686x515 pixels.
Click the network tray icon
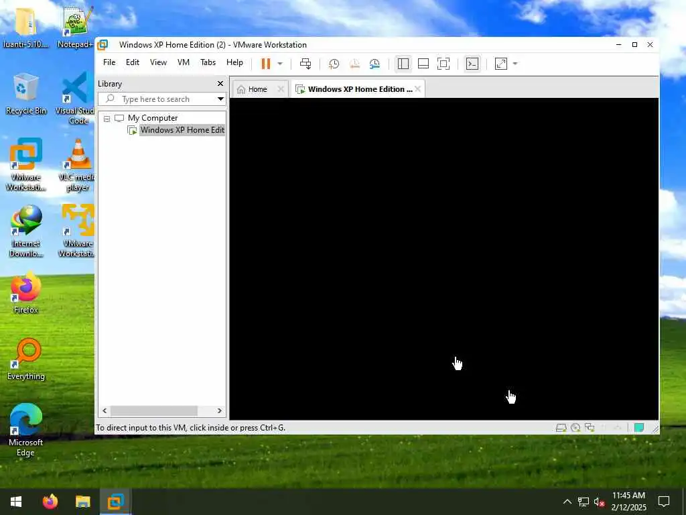[x=584, y=502]
